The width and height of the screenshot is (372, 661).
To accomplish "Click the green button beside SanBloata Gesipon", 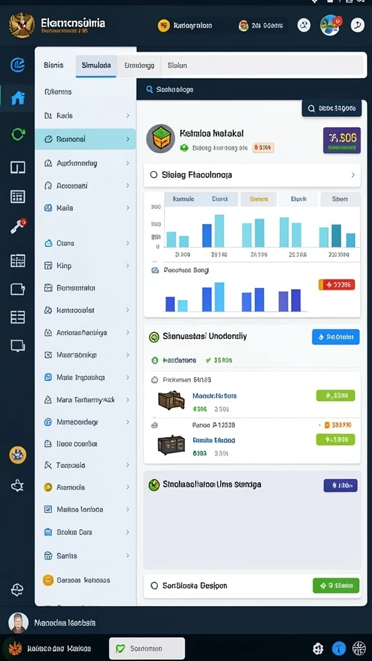I will tap(336, 585).
